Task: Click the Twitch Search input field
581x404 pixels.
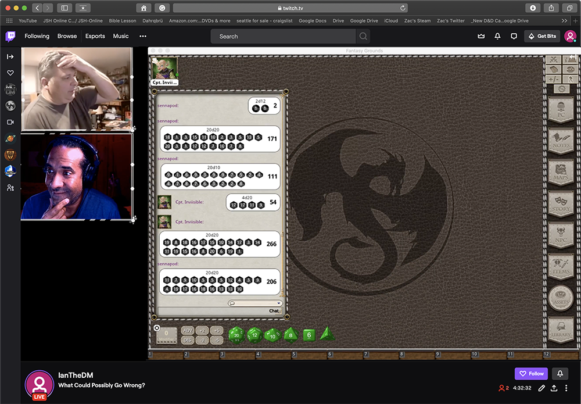Action: [283, 36]
